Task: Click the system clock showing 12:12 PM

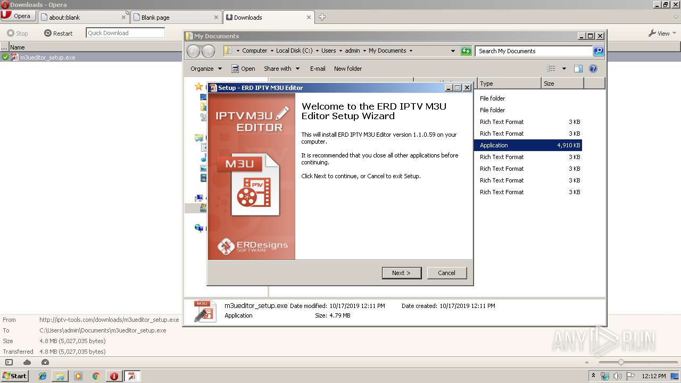Action: (x=654, y=376)
